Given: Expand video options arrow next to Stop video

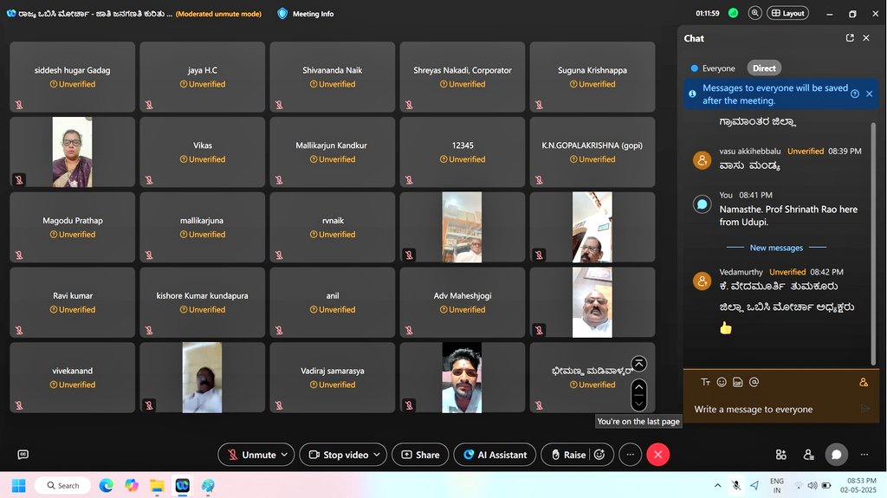Looking at the screenshot, I should tap(378, 455).
